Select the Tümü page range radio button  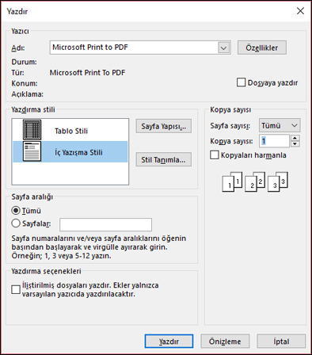click(x=16, y=211)
